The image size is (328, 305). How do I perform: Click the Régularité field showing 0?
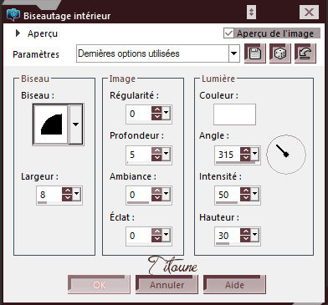coord(139,113)
